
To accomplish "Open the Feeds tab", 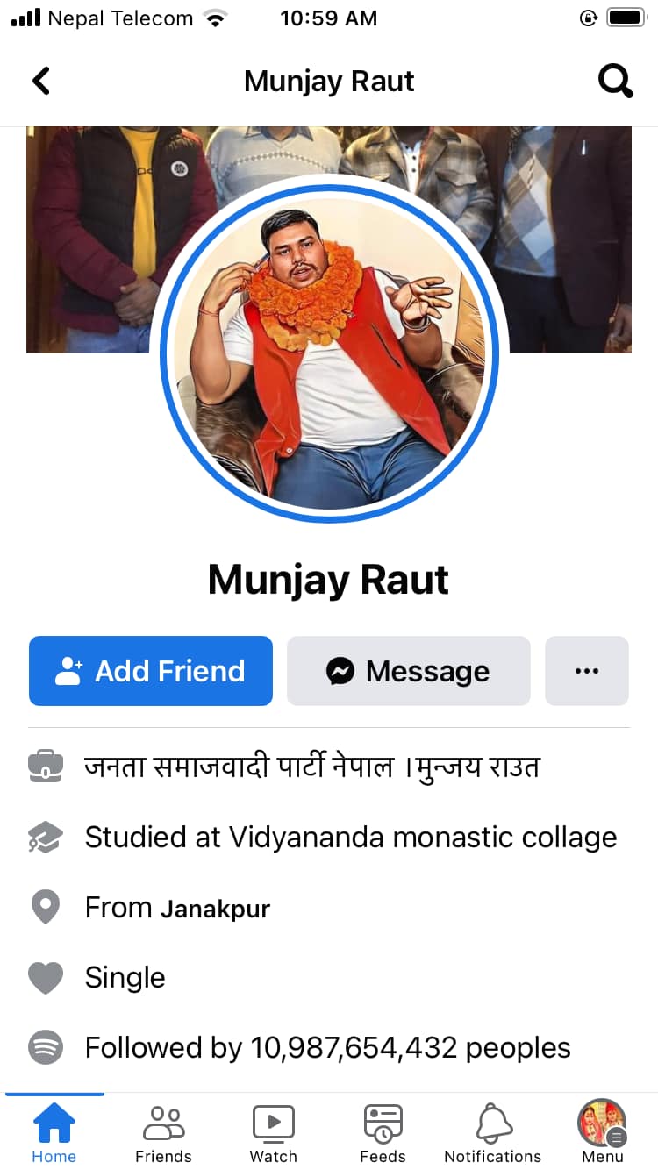I will [x=383, y=1132].
